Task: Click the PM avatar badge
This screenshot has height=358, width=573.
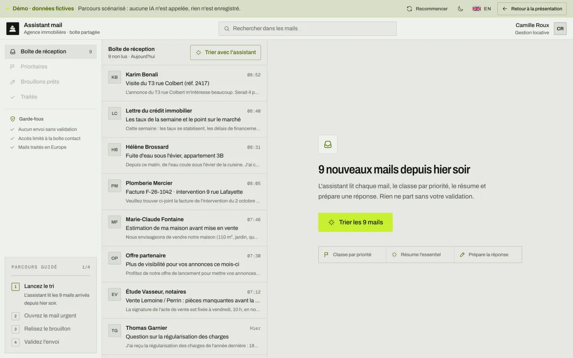Action: (115, 186)
